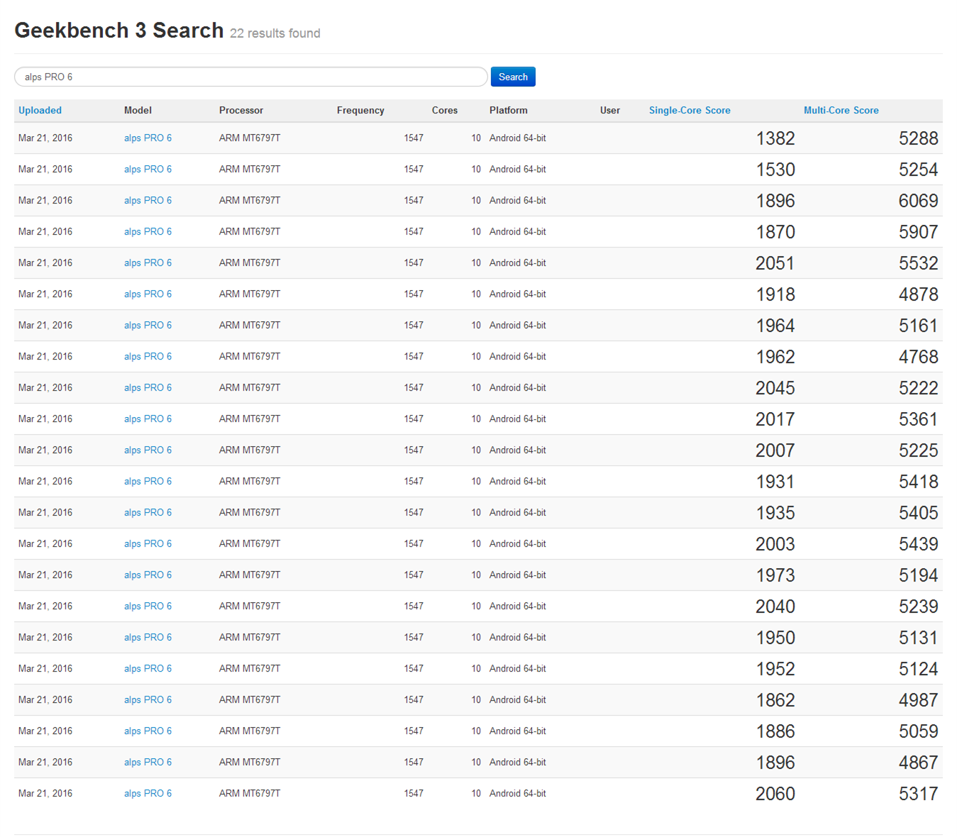Click the multi-core score 4987
Viewport: 957px width, 837px height.
(x=918, y=700)
